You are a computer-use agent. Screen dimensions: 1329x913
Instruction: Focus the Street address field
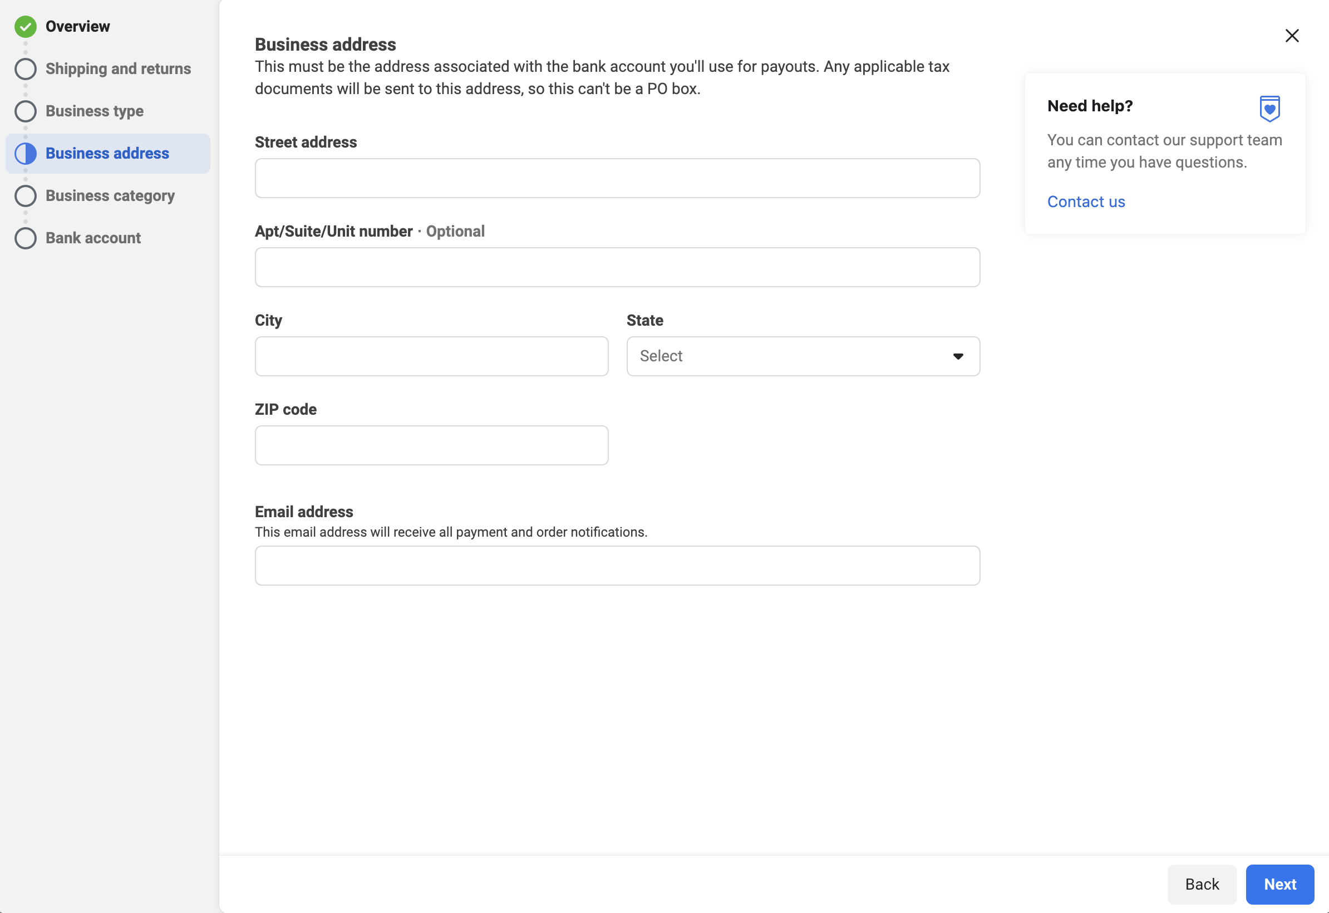618,178
